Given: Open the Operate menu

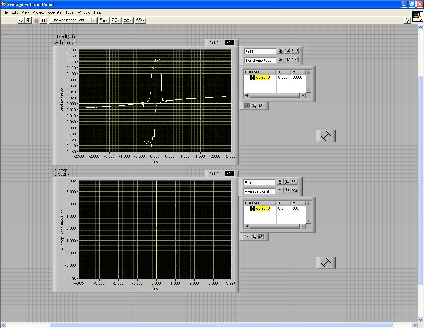Looking at the screenshot, I should click(55, 12).
